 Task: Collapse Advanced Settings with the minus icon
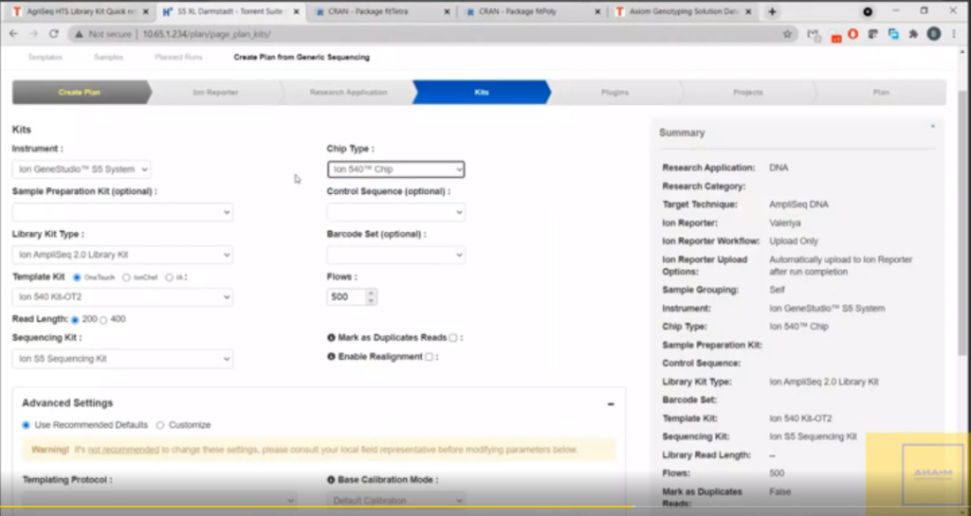(611, 403)
